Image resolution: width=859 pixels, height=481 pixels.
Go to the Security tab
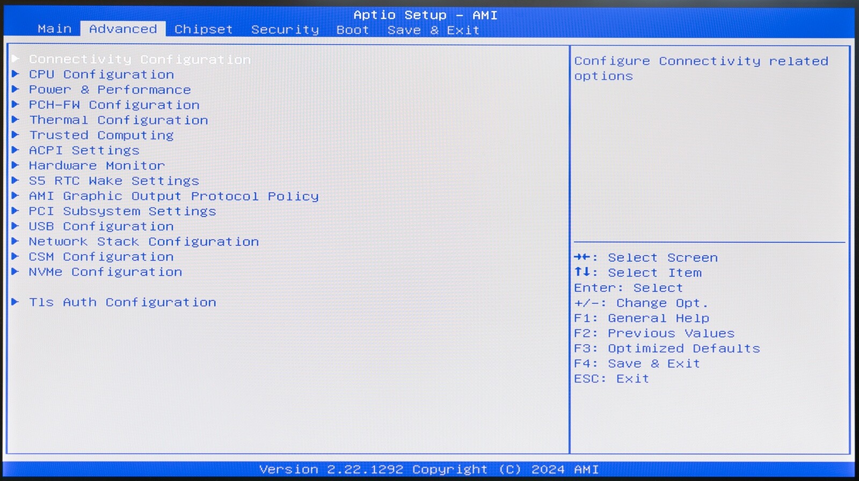(x=285, y=30)
